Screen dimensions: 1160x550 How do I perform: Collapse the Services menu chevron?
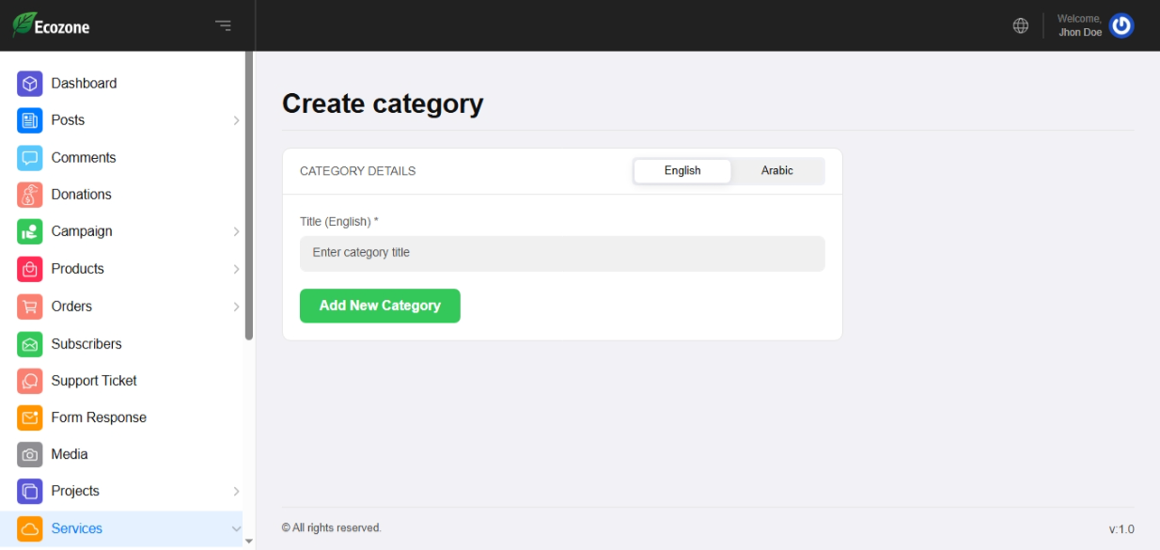click(x=236, y=529)
